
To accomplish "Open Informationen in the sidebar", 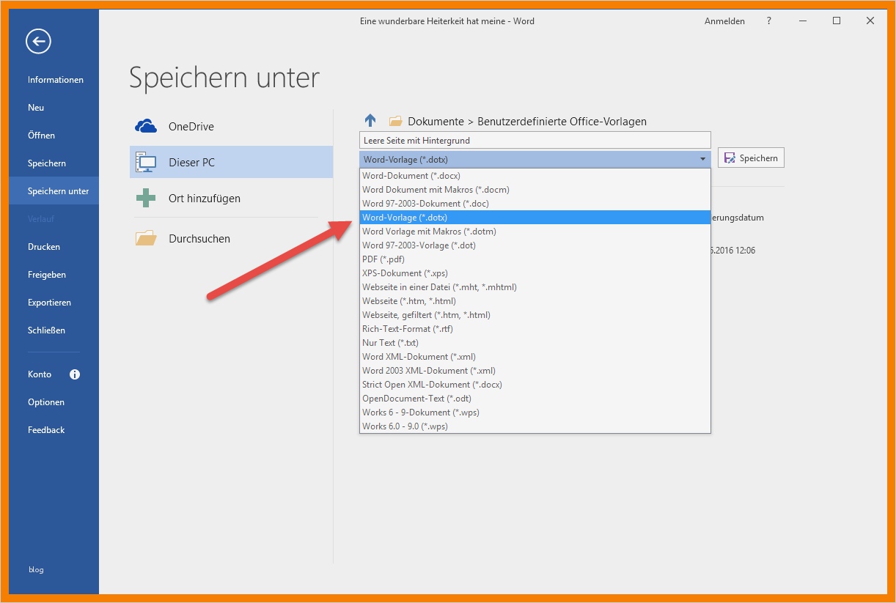I will tap(56, 80).
